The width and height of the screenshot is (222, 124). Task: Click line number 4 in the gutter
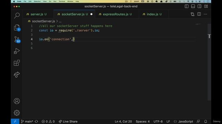pyautogui.click(x=32, y=39)
